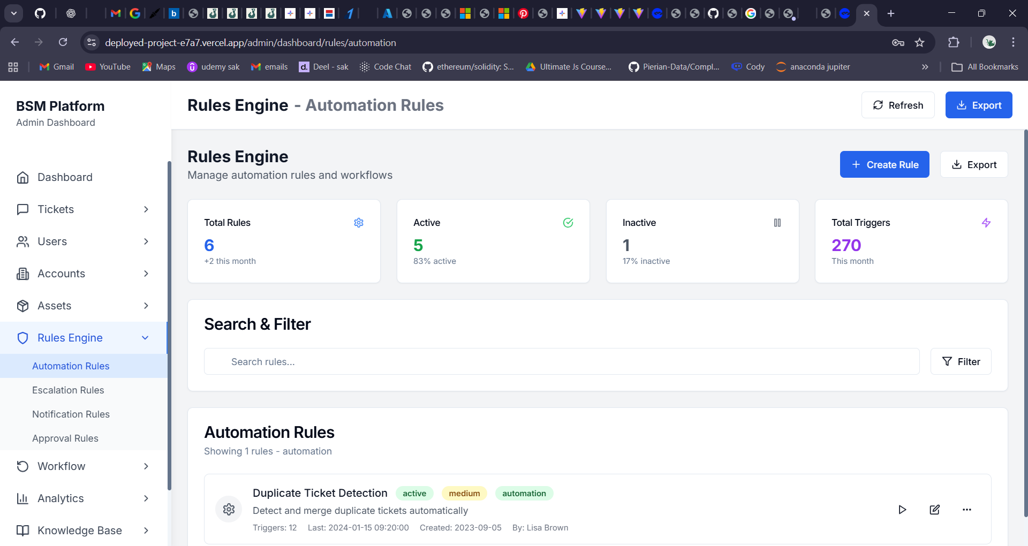
Task: Click the sidebar vertical scrollbar
Action: point(169,325)
